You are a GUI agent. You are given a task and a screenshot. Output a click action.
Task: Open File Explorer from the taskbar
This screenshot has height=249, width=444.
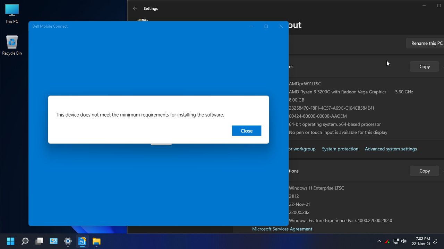click(96, 241)
